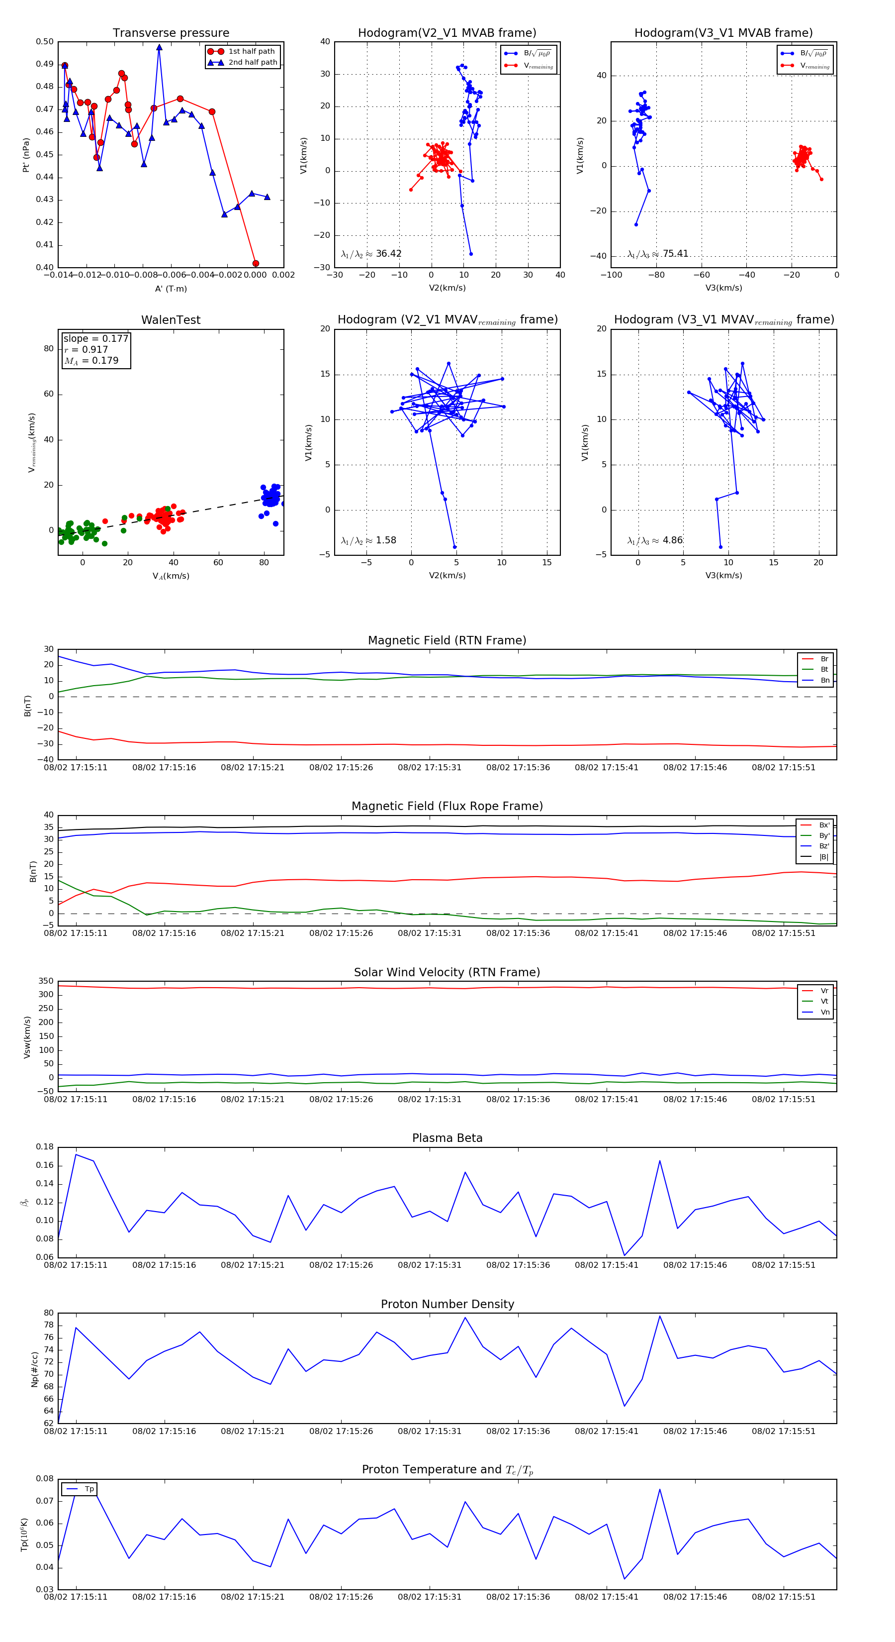Click the λ1/λ2 ≈ 1.58 annotation

click(369, 540)
